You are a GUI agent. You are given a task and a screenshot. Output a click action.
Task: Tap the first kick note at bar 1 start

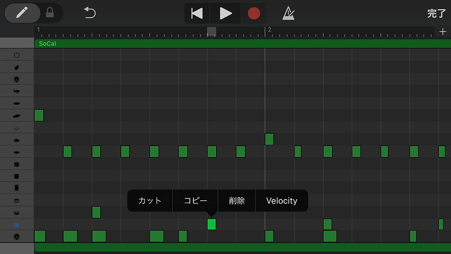[x=40, y=236]
